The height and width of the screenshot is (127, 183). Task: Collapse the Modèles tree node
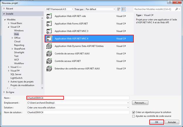click(5, 19)
